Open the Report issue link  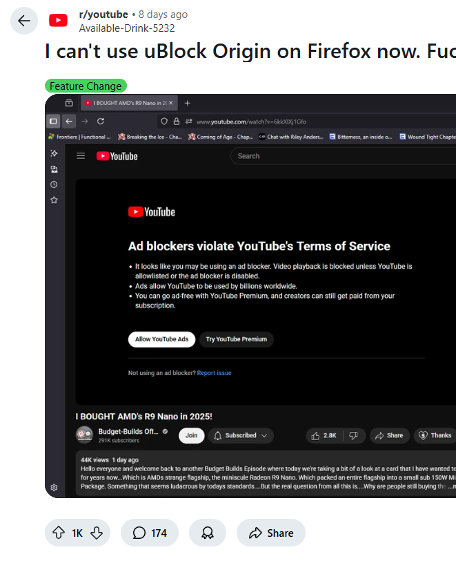pos(214,373)
